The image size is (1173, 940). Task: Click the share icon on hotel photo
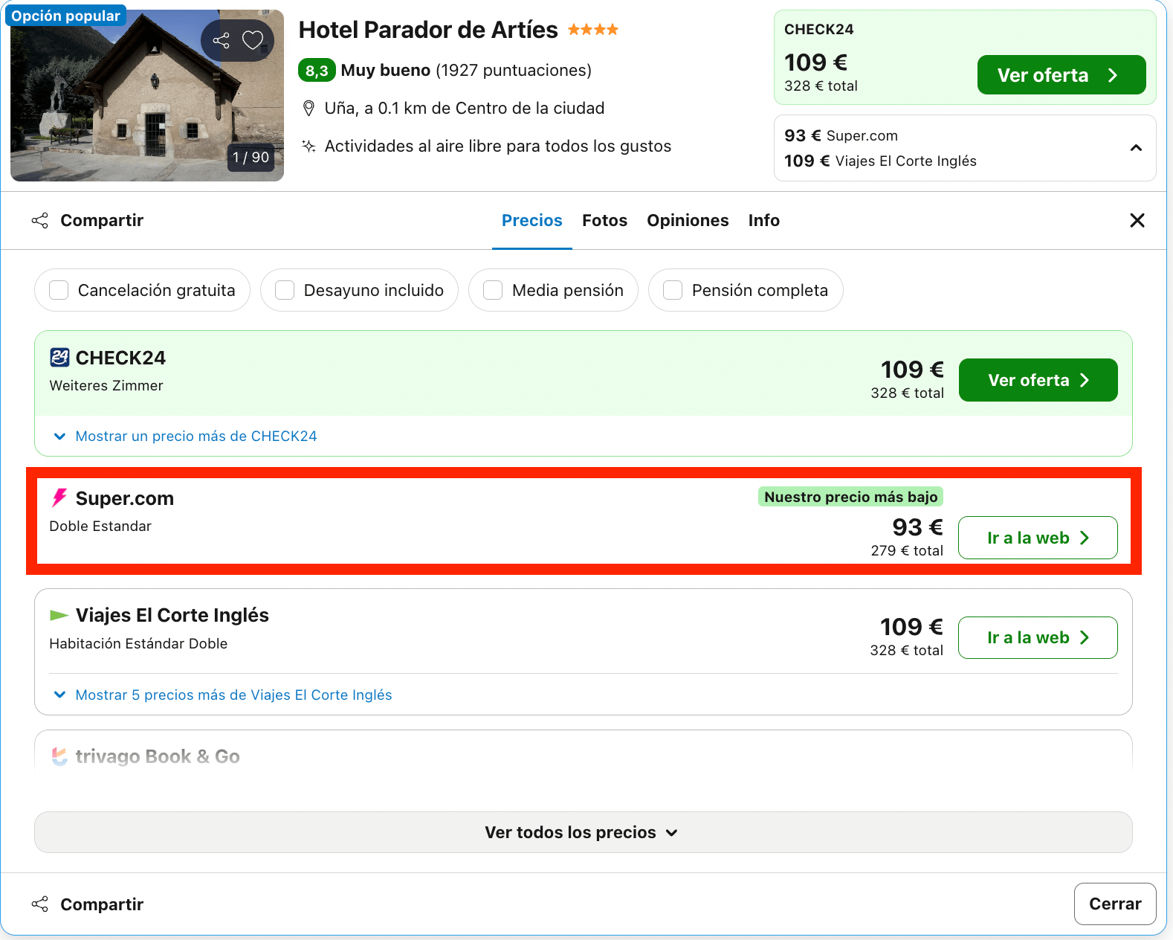221,40
